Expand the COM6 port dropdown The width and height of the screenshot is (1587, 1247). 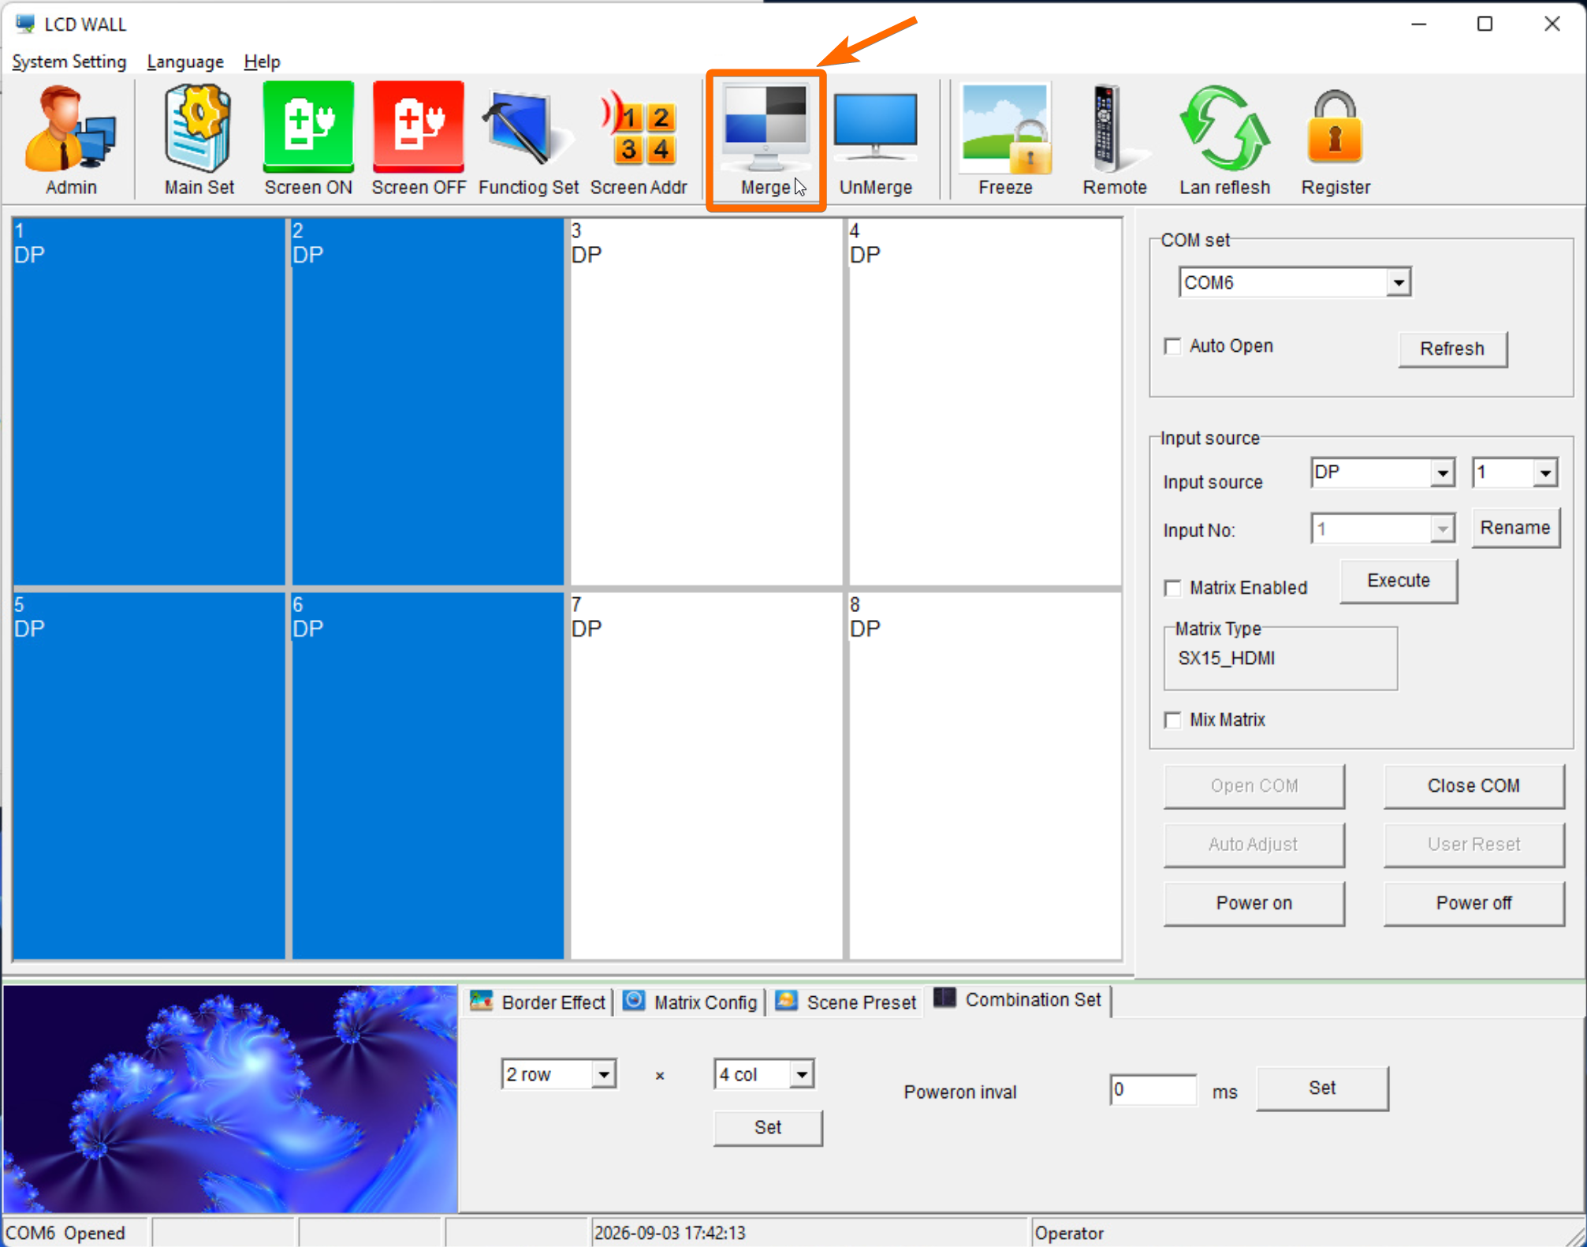click(x=1295, y=282)
